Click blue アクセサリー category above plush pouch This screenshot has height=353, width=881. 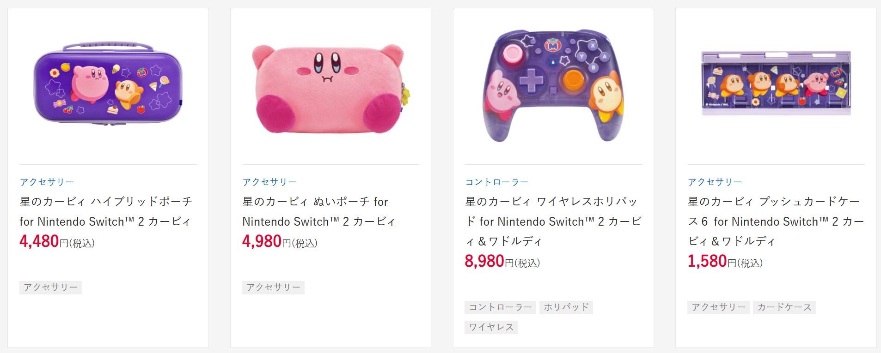[269, 182]
